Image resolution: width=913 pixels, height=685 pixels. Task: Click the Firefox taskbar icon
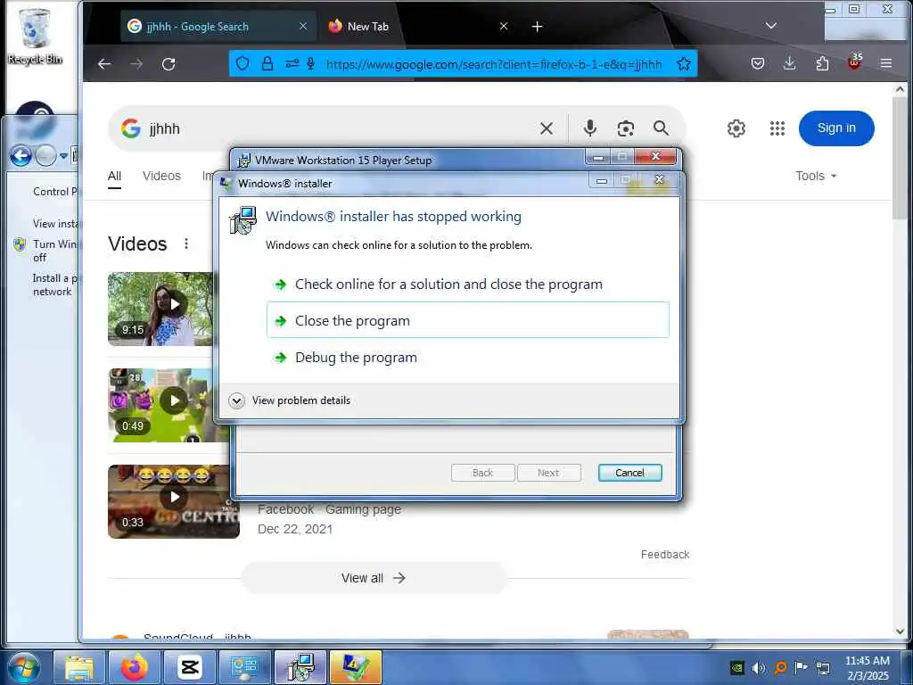(134, 667)
